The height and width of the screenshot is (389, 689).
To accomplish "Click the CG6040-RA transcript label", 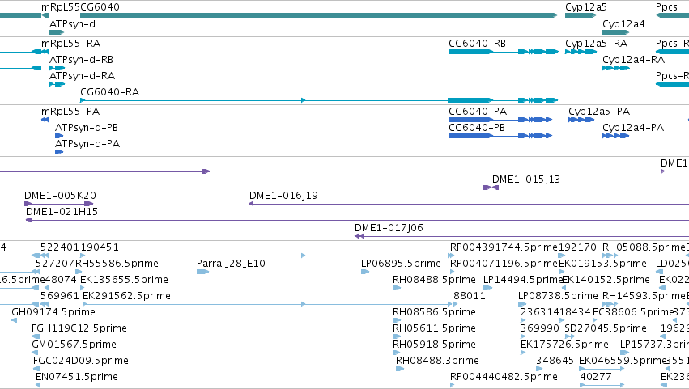I will 110,92.
